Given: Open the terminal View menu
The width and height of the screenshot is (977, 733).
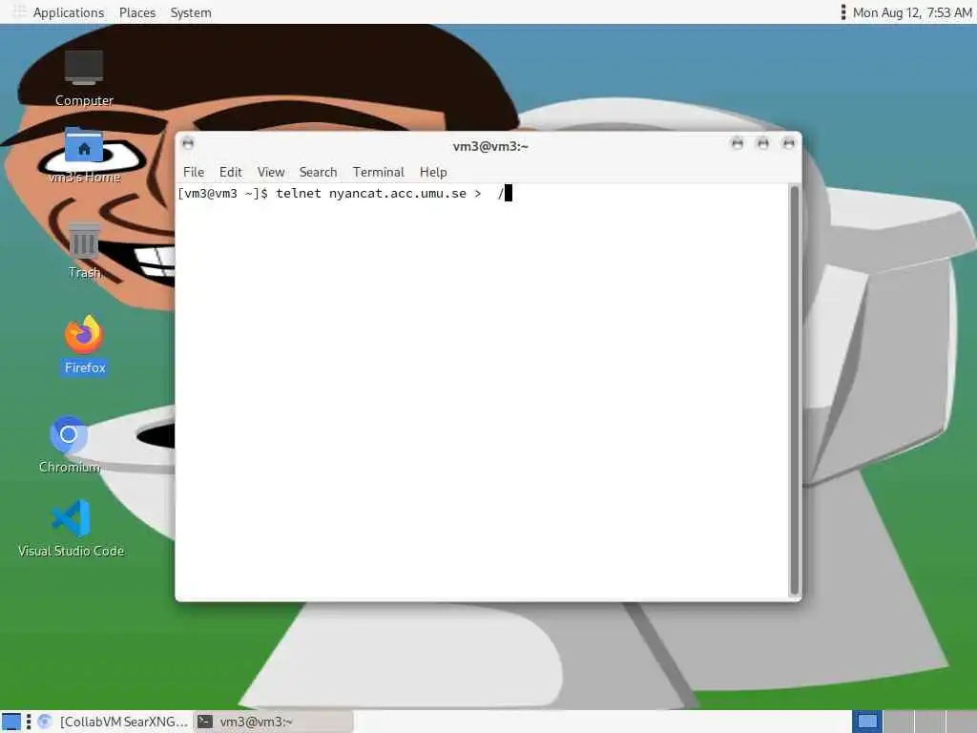Looking at the screenshot, I should [x=270, y=172].
